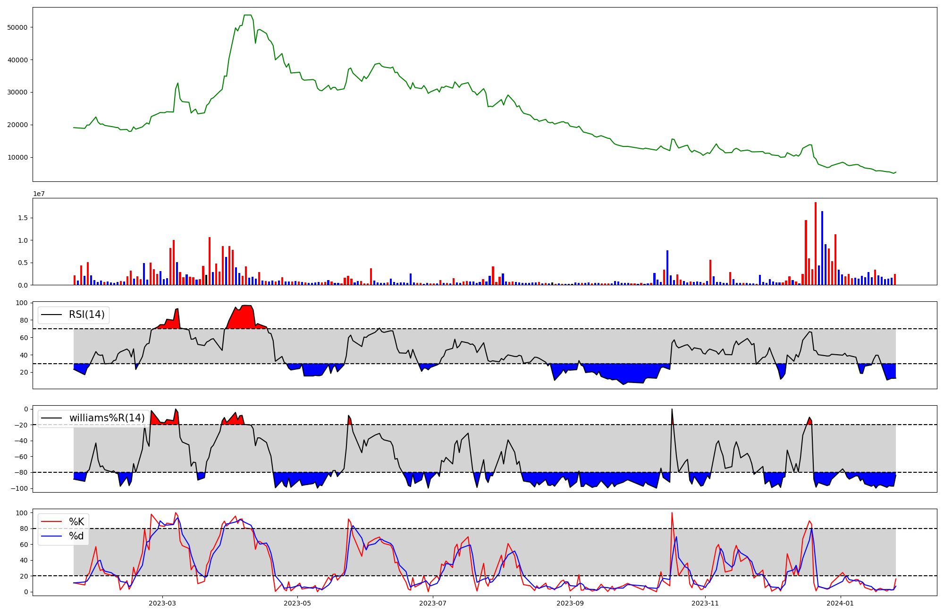Click the 1e7 volume scale label

[39, 194]
